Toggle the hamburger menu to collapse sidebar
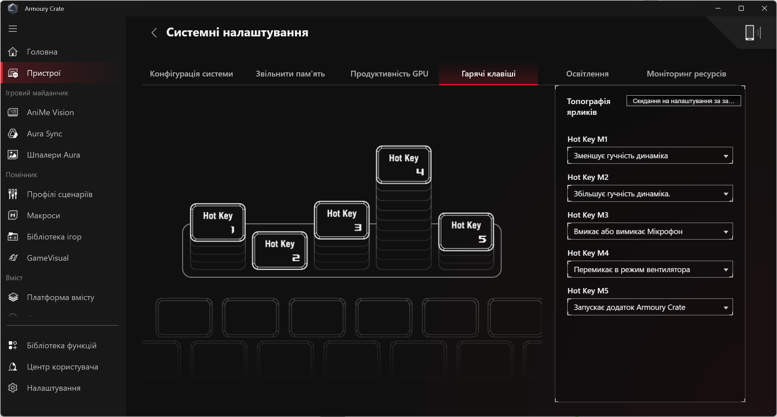The width and height of the screenshot is (777, 417). pos(13,29)
